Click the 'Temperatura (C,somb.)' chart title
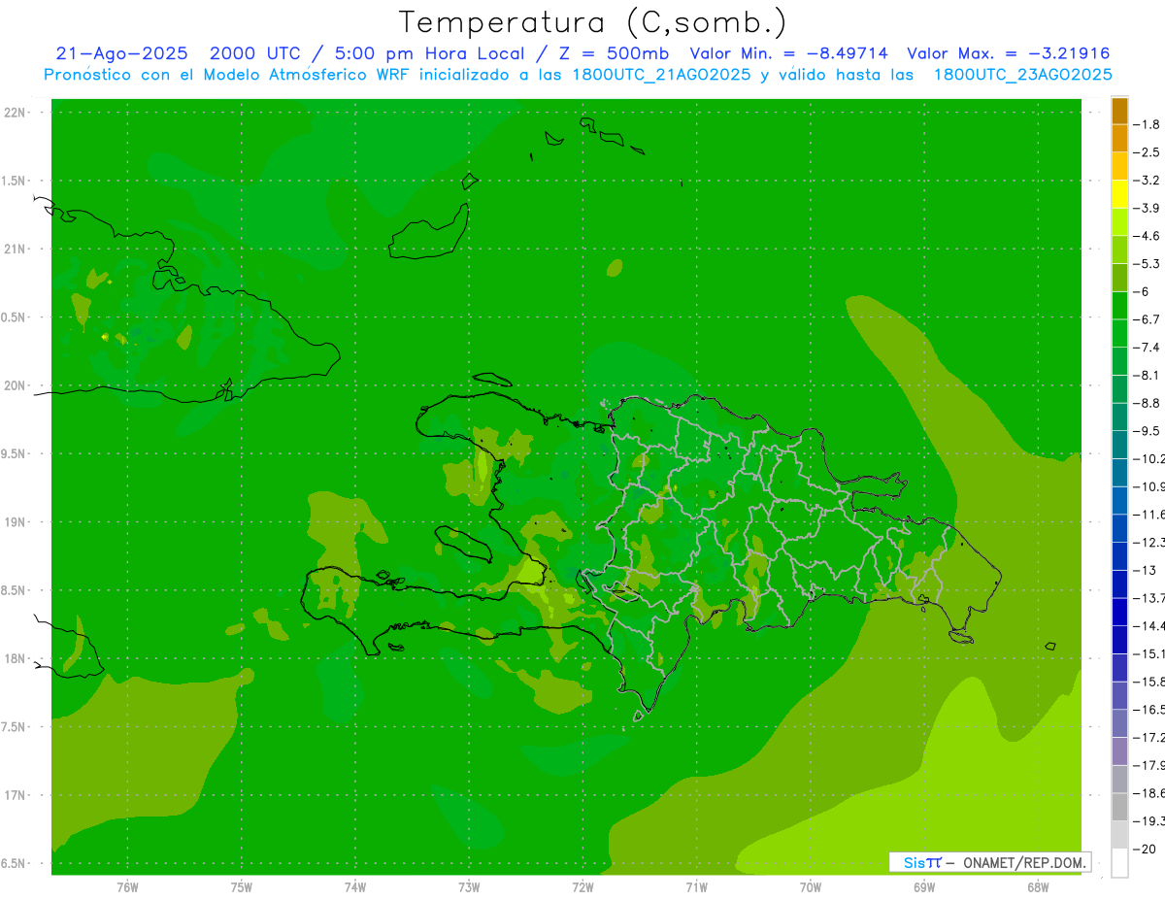 pos(592,22)
